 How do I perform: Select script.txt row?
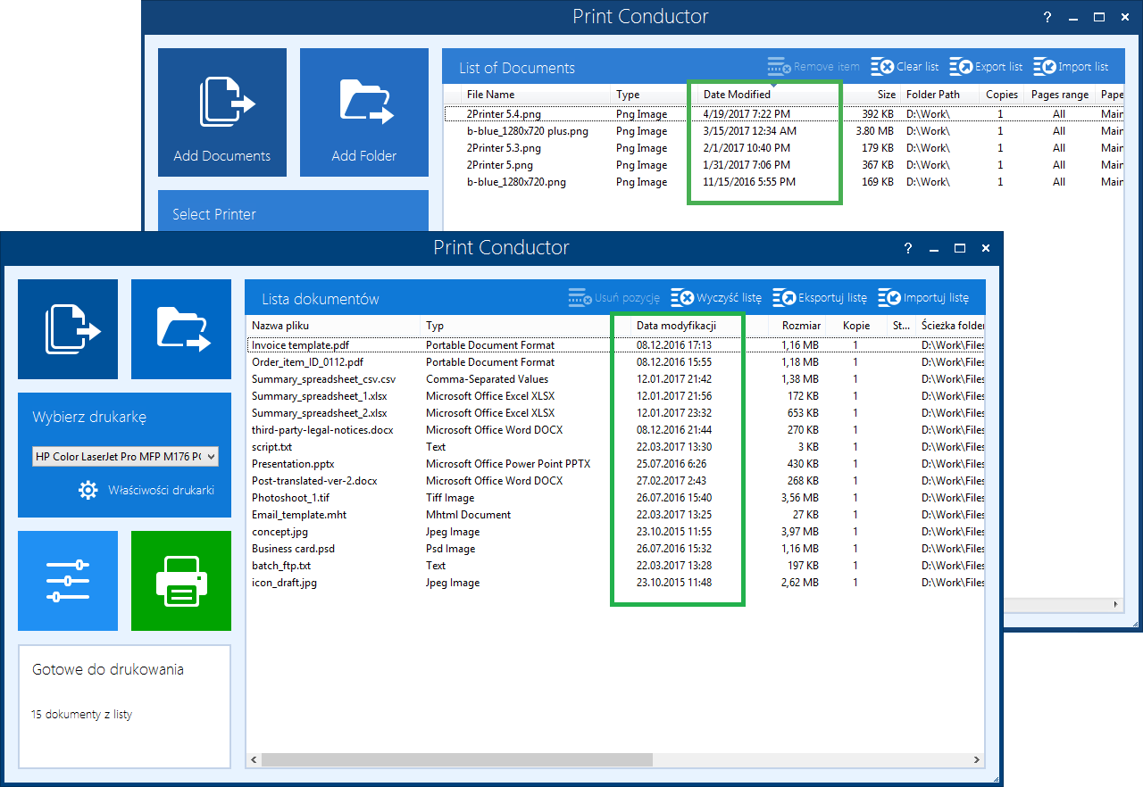(x=616, y=447)
